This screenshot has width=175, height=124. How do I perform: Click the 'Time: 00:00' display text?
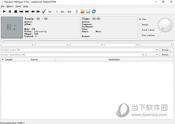(91, 19)
